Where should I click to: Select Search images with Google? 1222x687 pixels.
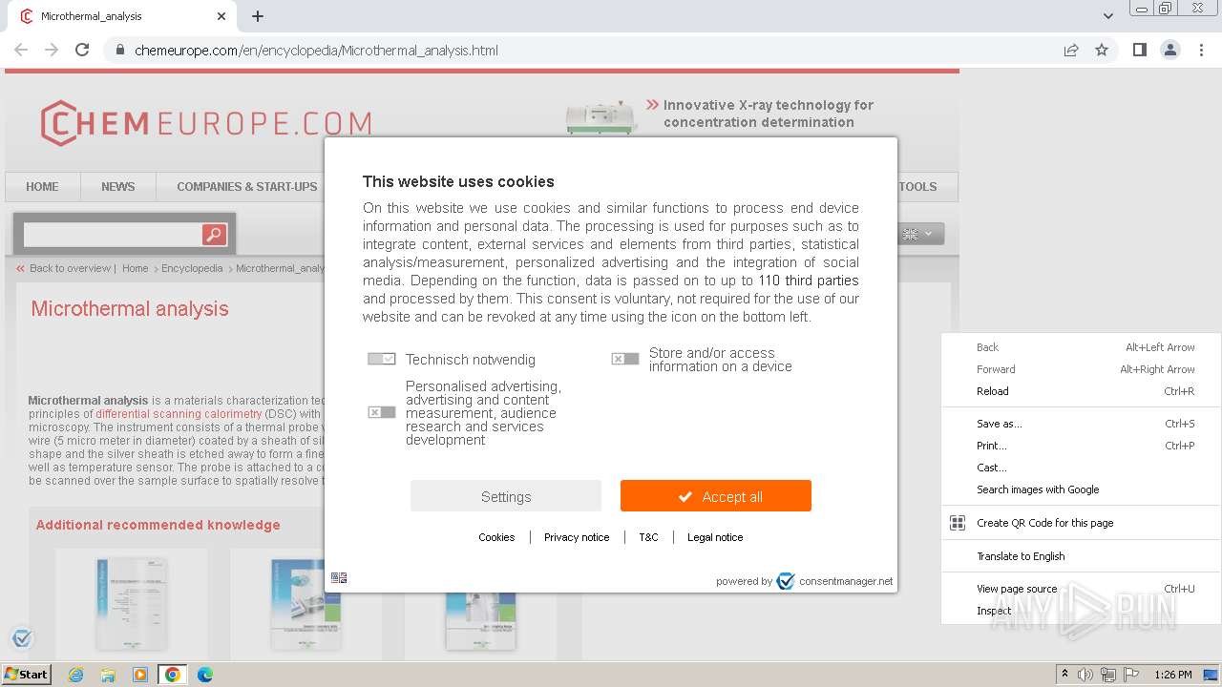click(1081, 489)
